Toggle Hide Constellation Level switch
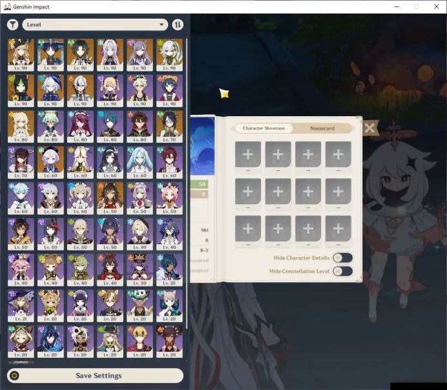This screenshot has height=390, width=447. 342,271
